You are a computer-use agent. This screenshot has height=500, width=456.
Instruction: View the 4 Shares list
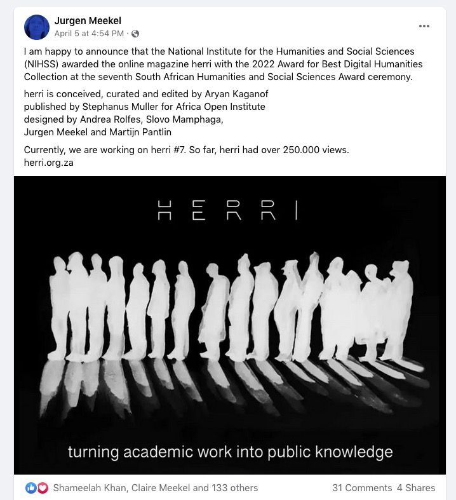[x=416, y=487]
